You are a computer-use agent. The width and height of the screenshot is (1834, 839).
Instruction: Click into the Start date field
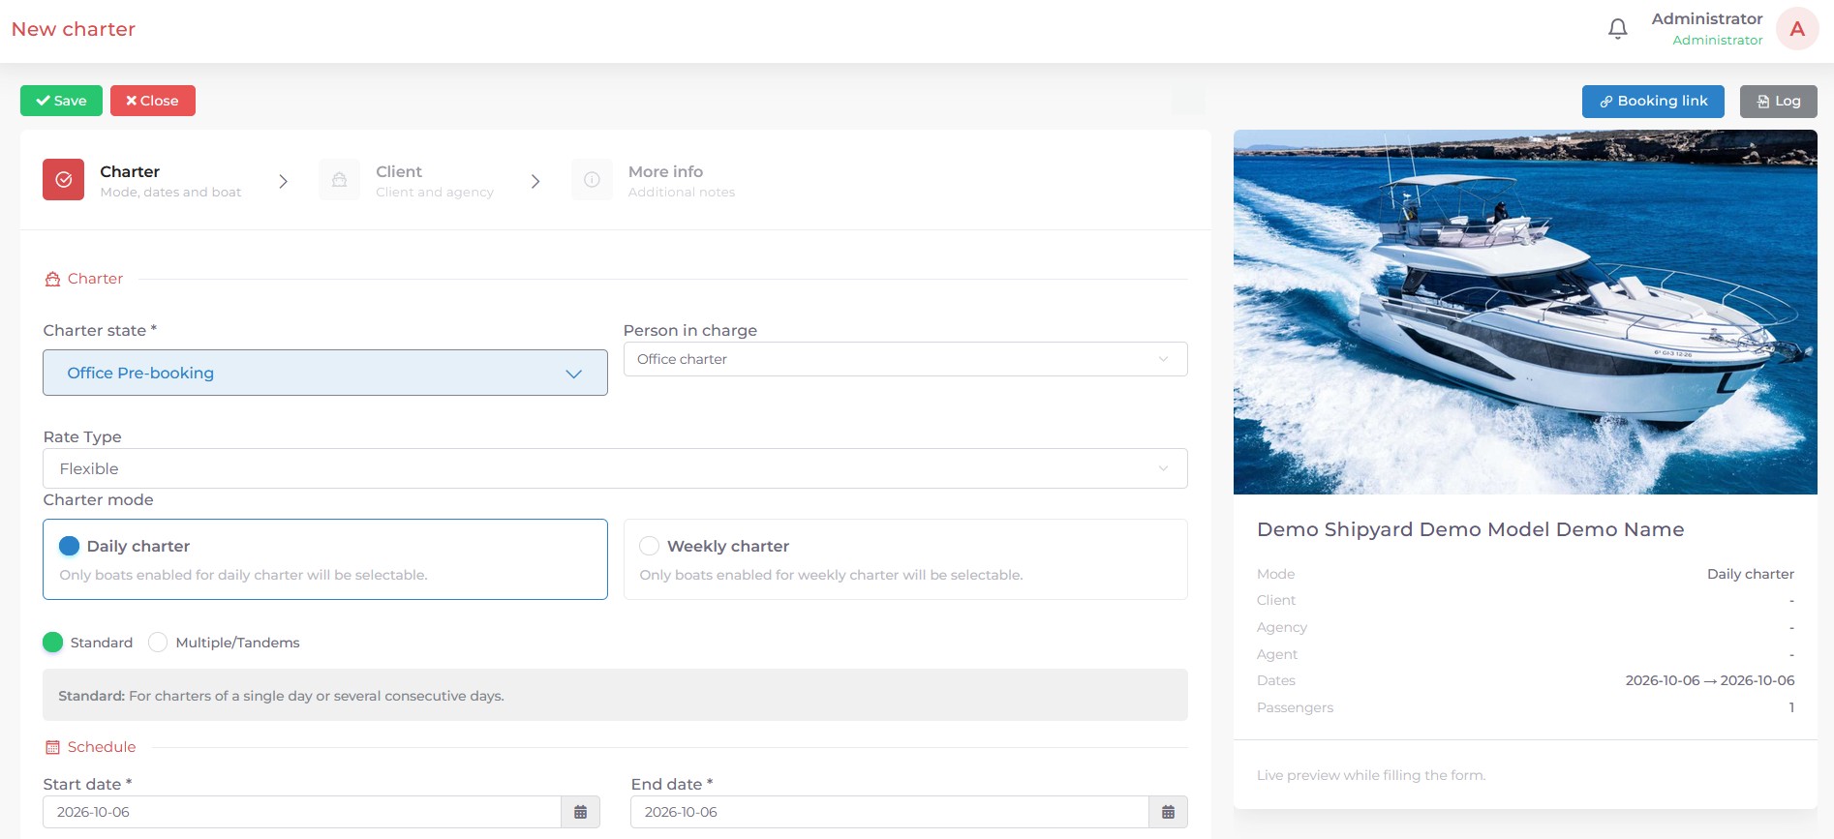coord(302,812)
